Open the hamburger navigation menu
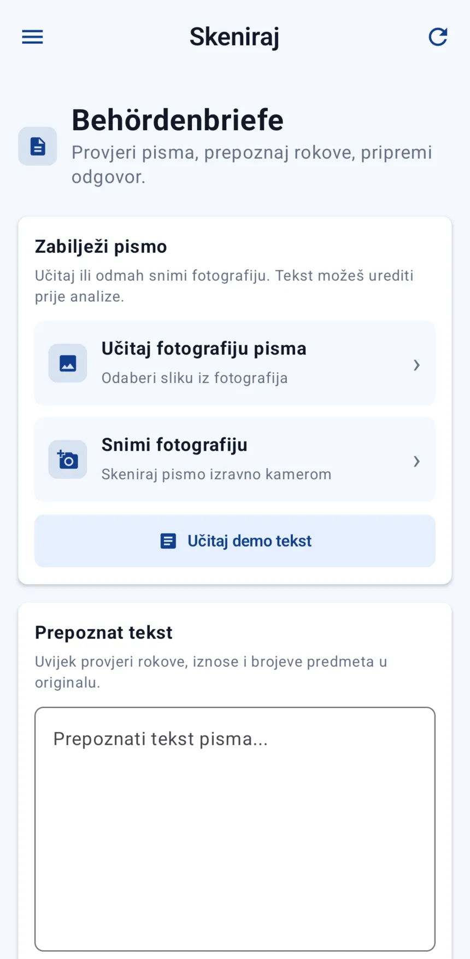The image size is (470, 959). coord(32,37)
